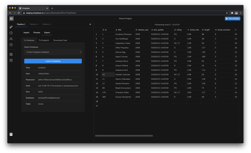This screenshot has width=251, height=153.
Task: Click the profile icon at sidebar bottom
Action: coord(11,134)
